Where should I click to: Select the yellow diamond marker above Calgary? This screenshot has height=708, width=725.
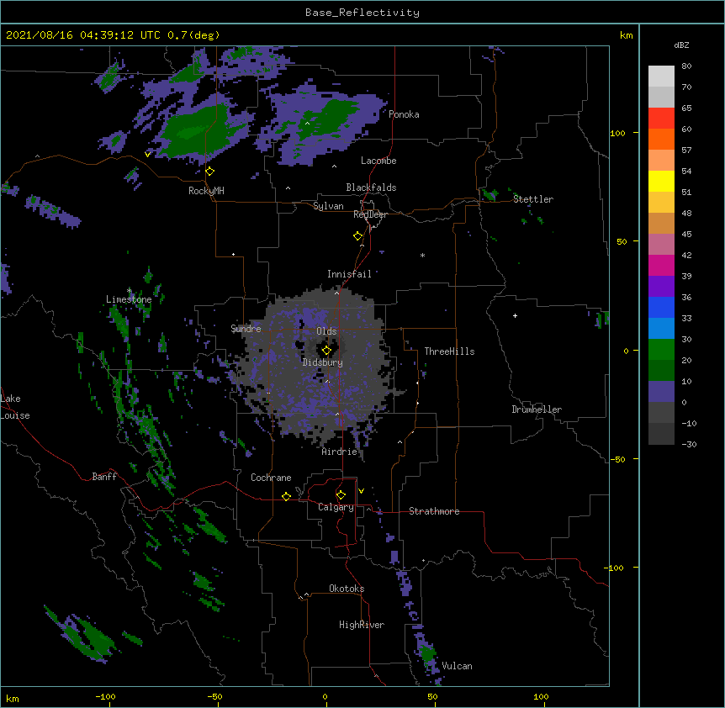(341, 495)
